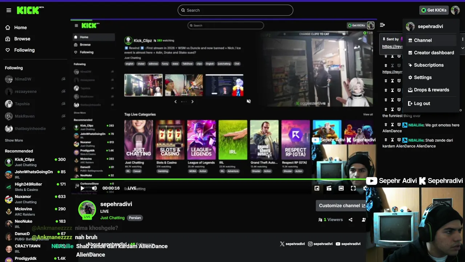
Task: Share the stream using the share icon
Action: (351, 220)
